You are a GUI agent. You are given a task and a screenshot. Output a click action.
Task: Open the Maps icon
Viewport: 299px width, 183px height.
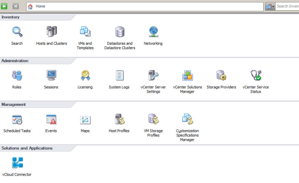tap(85, 120)
